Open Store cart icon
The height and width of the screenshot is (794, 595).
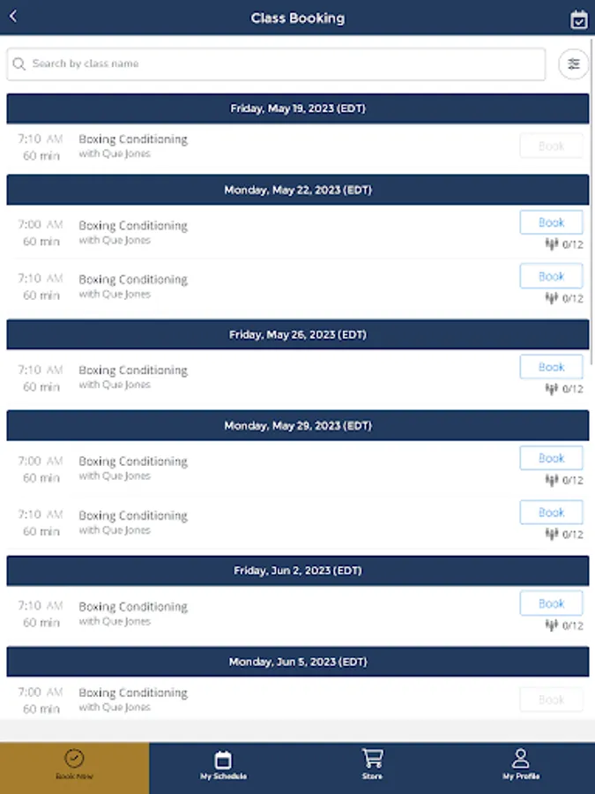tap(372, 759)
